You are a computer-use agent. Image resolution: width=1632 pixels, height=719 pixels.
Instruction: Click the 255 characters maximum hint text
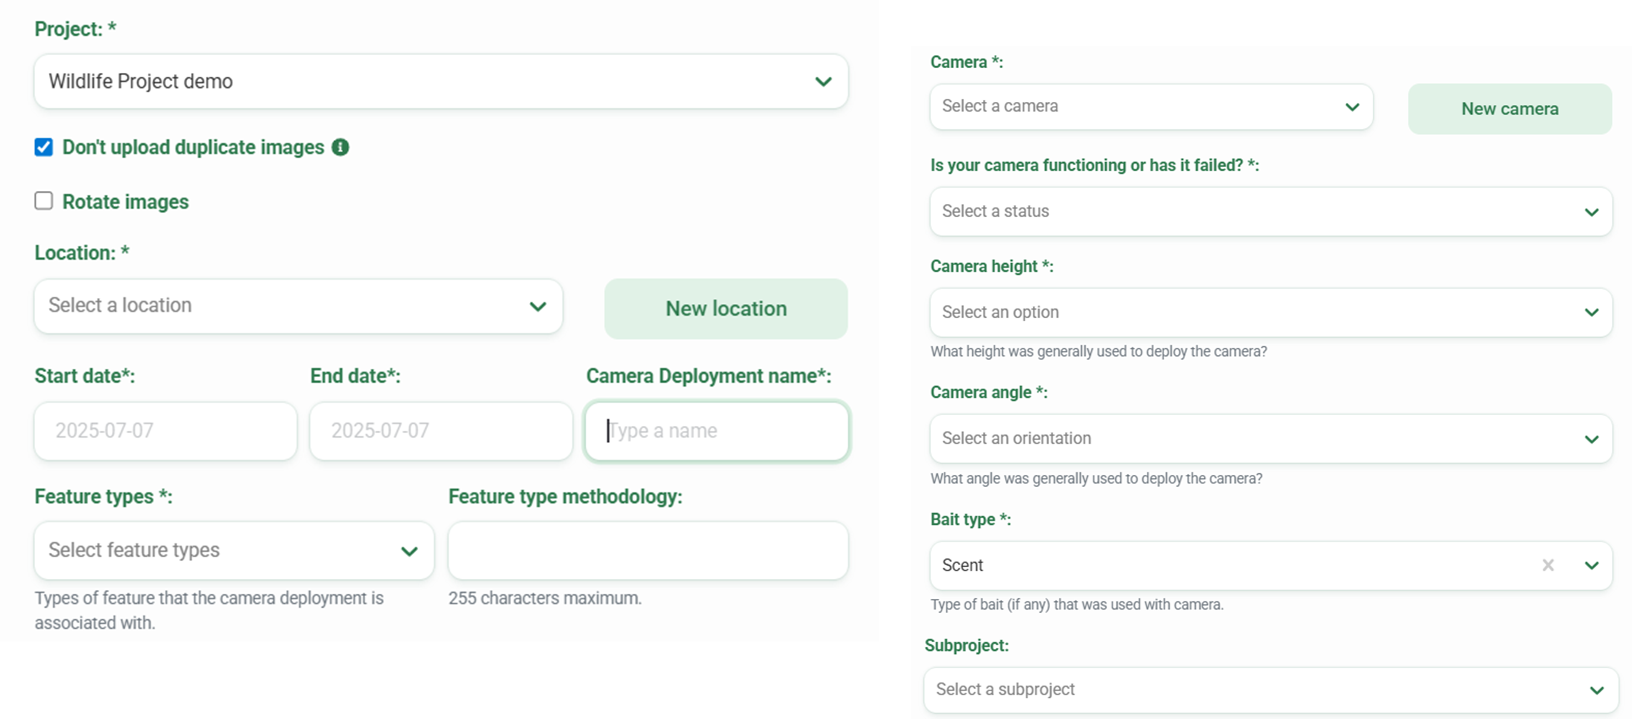545,598
